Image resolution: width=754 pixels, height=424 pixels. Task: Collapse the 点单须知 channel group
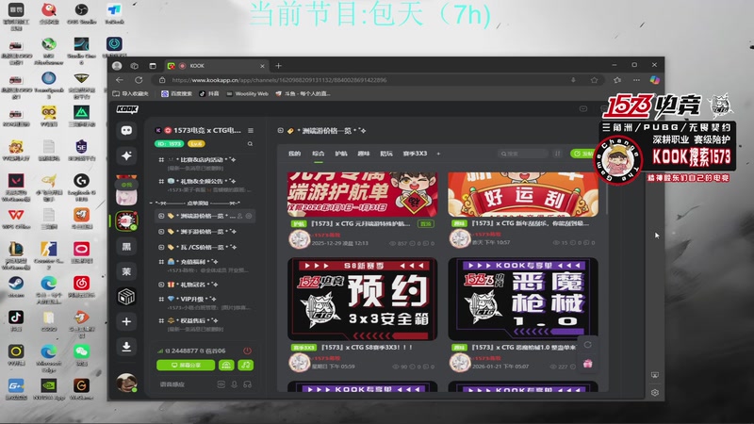point(196,203)
